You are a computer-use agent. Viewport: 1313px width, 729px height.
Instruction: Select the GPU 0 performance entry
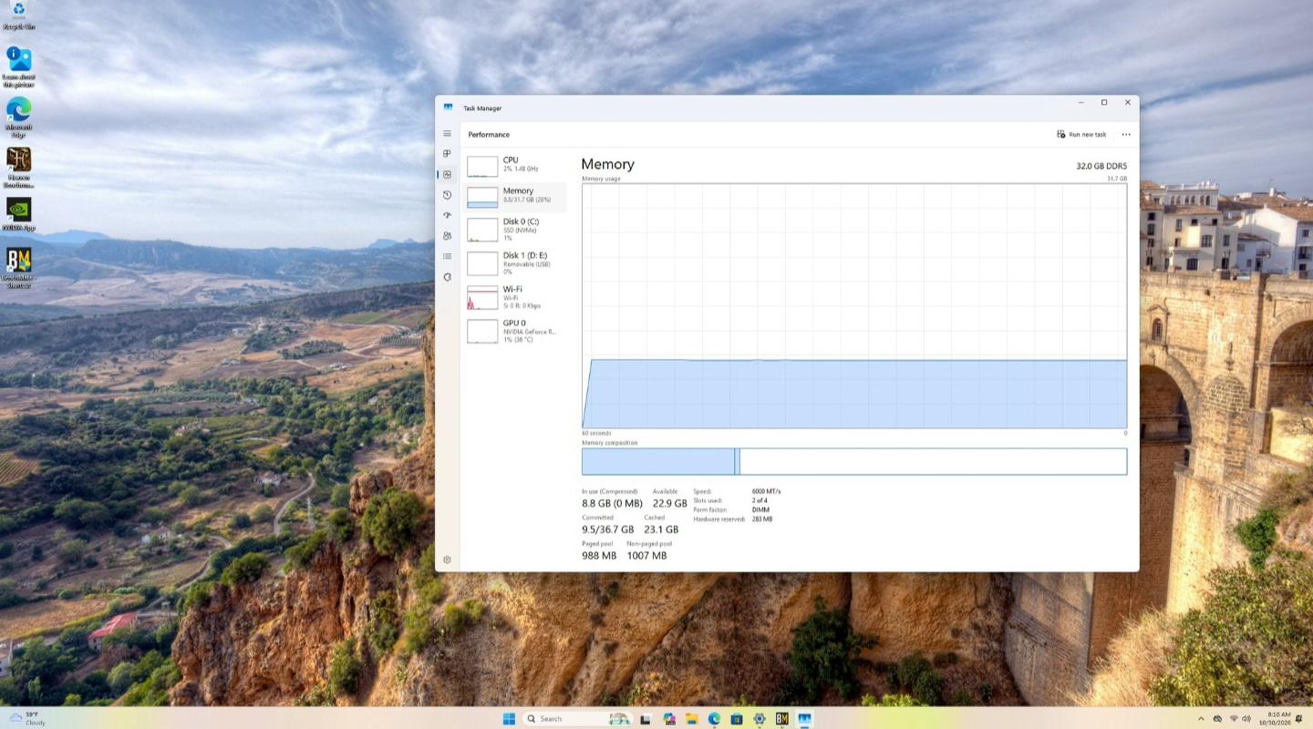click(x=514, y=331)
